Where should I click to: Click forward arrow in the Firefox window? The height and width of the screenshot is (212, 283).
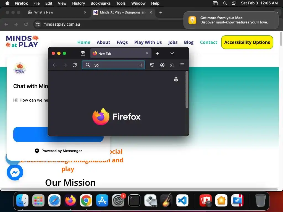65,65
